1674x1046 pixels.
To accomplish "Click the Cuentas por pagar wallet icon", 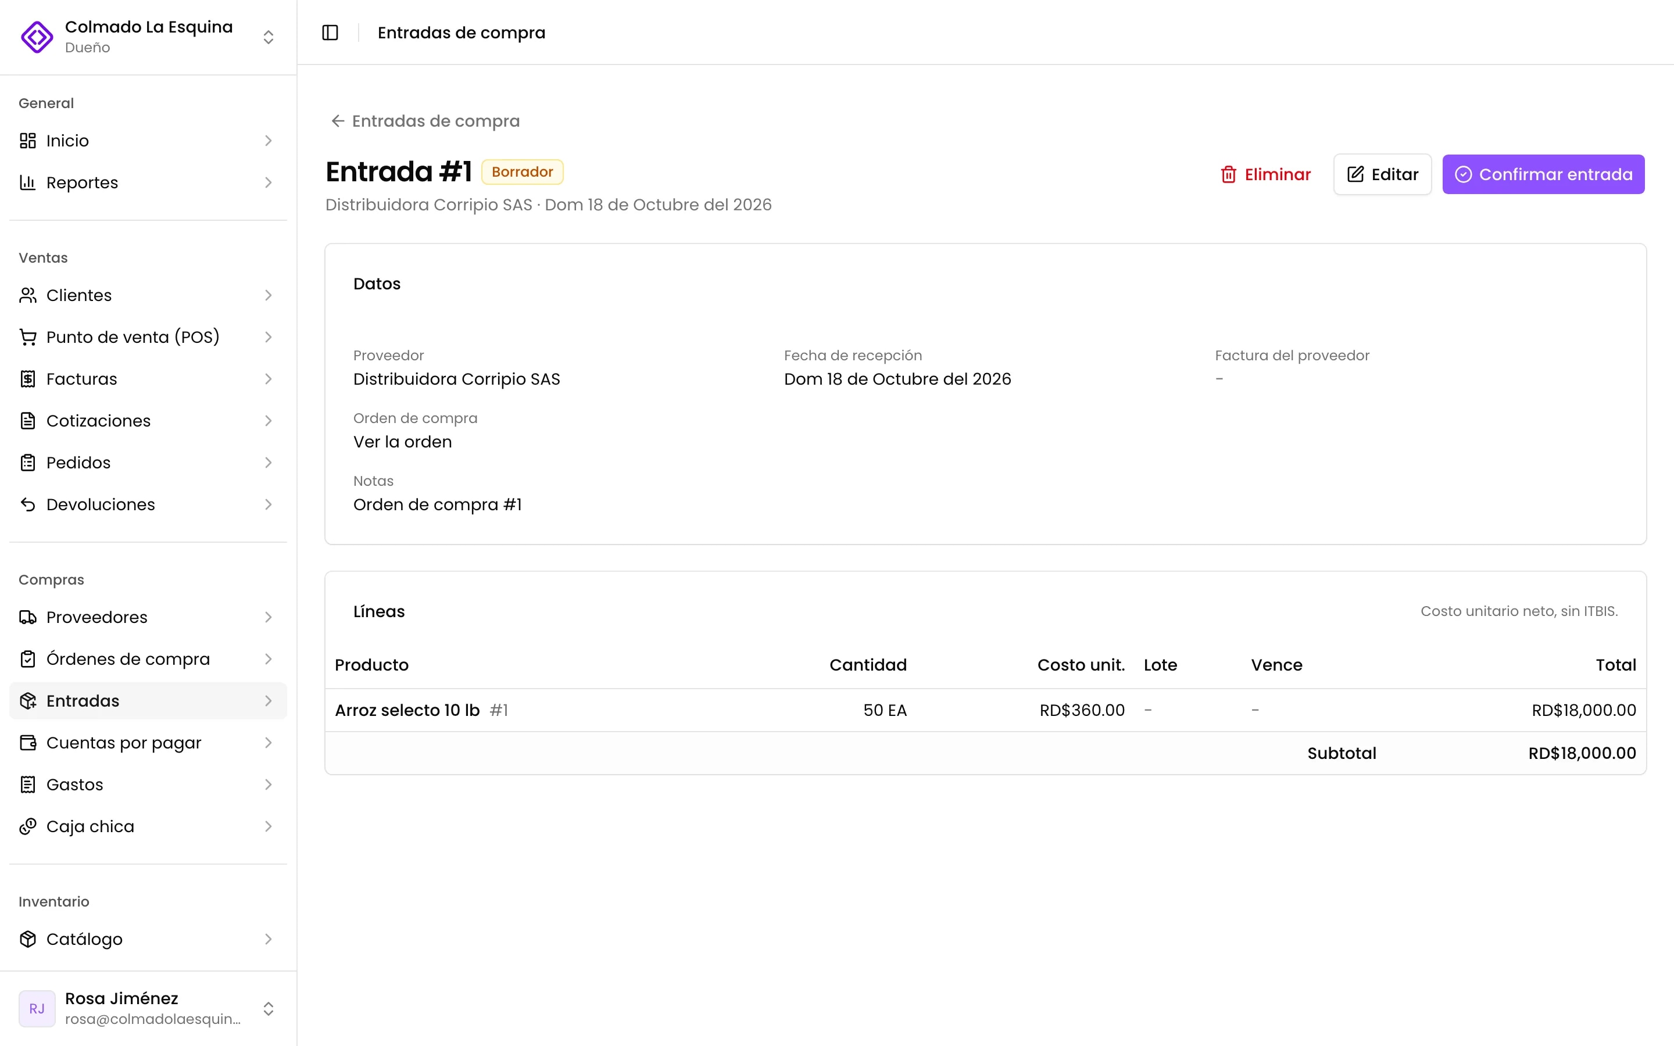I will pos(28,743).
